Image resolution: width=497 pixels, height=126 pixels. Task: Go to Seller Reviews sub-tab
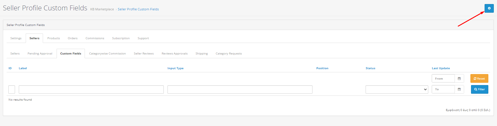[x=144, y=54]
